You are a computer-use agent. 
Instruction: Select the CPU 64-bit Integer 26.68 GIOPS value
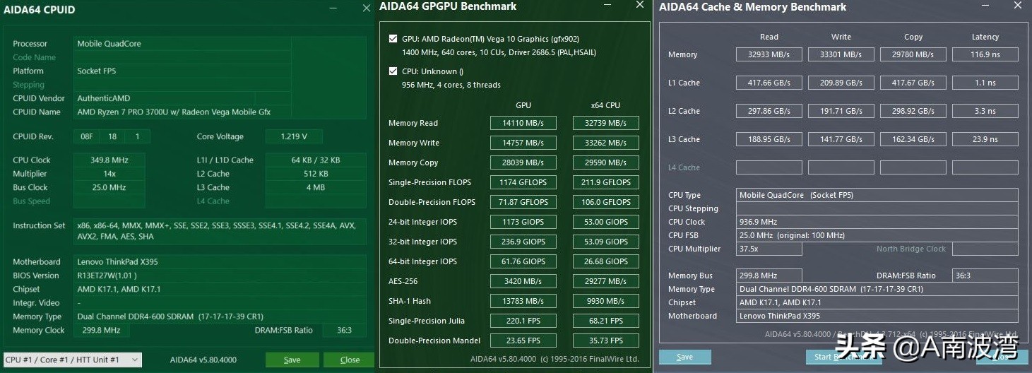(x=605, y=261)
